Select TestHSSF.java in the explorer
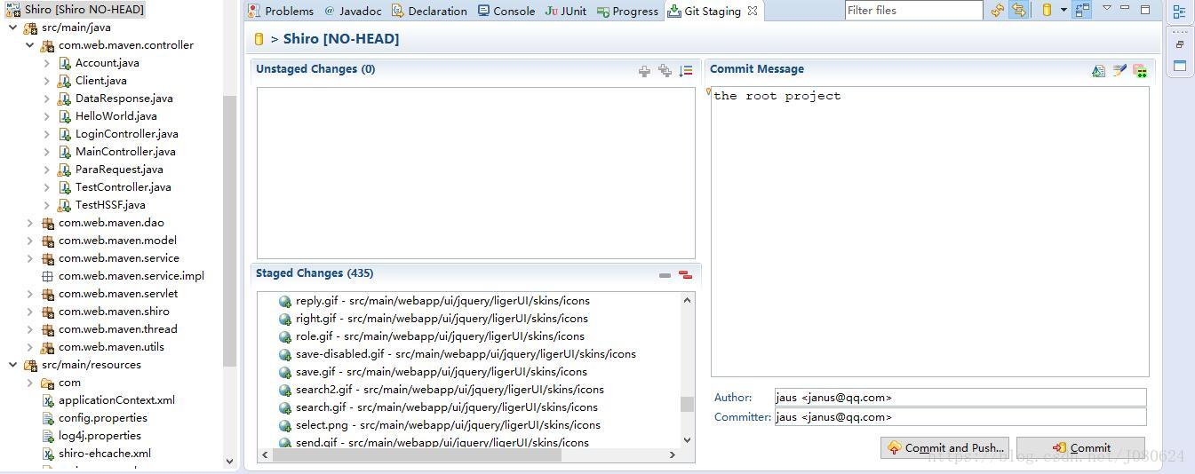 click(x=110, y=205)
